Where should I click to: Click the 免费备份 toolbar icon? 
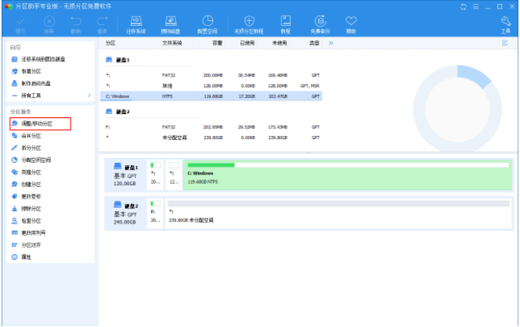click(x=320, y=23)
